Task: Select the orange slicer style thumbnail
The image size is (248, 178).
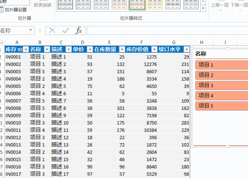Action: click(x=119, y=4)
